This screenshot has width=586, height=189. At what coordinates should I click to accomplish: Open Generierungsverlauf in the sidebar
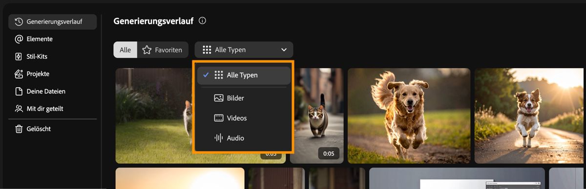point(52,21)
